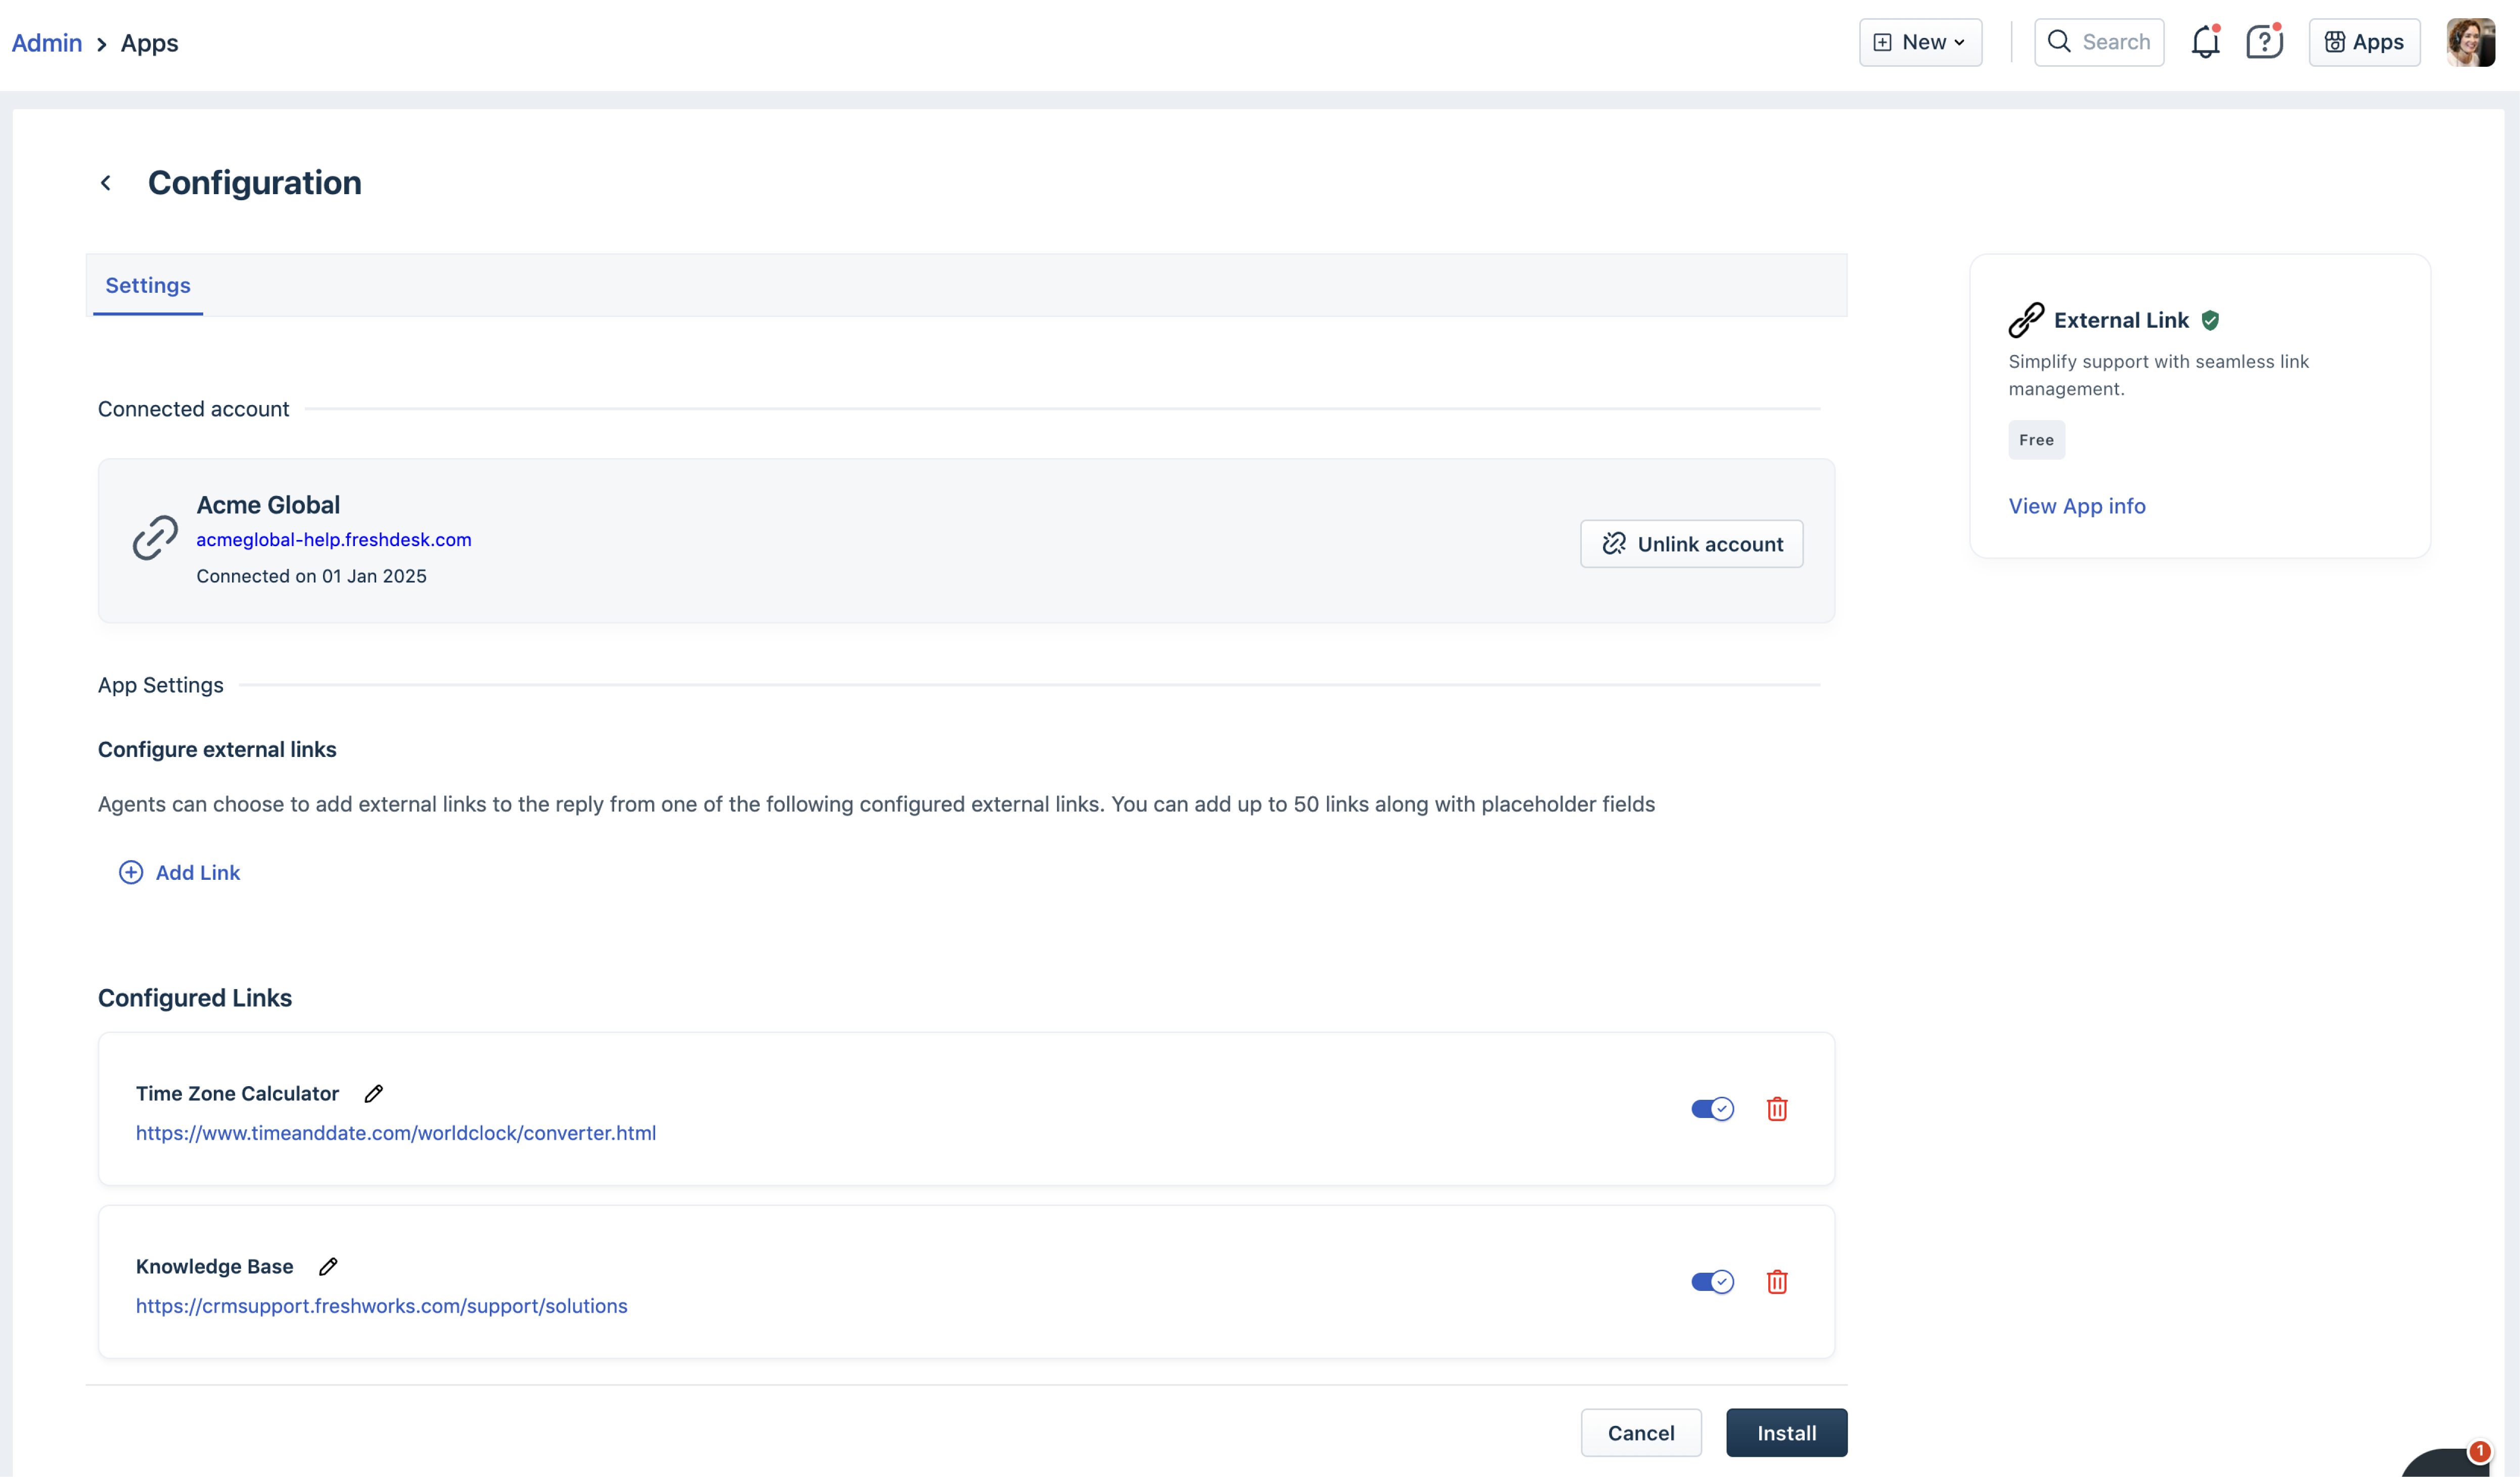Select the Settings tab

pyautogui.click(x=148, y=285)
